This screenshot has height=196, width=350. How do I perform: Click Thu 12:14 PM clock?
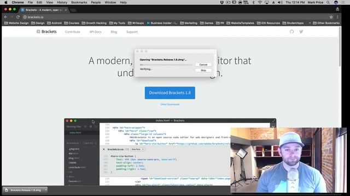(x=295, y=2)
